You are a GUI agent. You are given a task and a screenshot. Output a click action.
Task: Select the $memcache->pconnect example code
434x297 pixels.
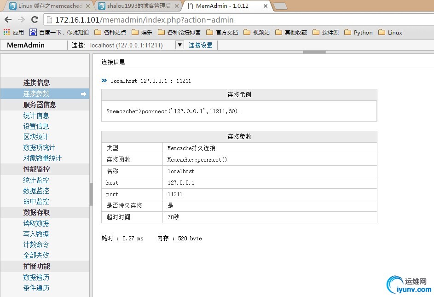point(174,111)
